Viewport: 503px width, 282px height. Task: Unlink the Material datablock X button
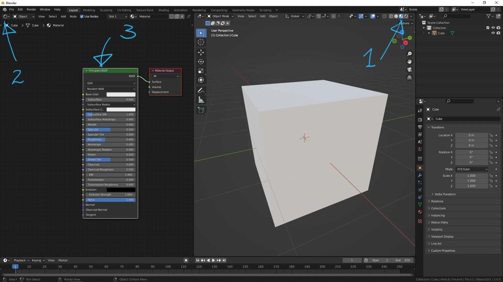(x=182, y=16)
